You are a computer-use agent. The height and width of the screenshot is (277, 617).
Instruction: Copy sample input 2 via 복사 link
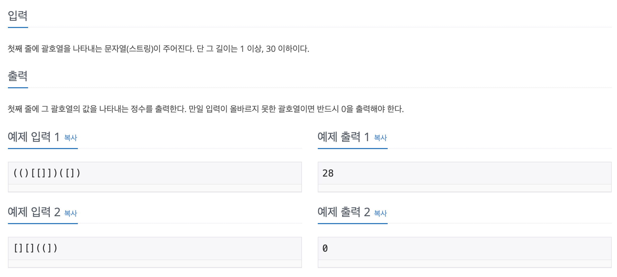[x=71, y=213]
